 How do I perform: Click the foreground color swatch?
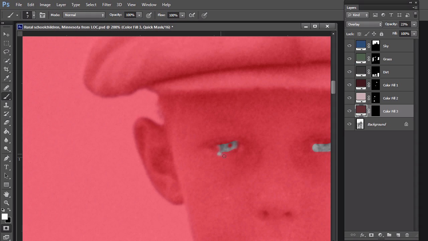pyautogui.click(x=4, y=217)
